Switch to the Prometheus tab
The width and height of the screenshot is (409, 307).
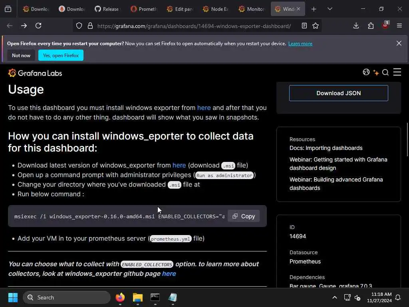[x=143, y=9]
